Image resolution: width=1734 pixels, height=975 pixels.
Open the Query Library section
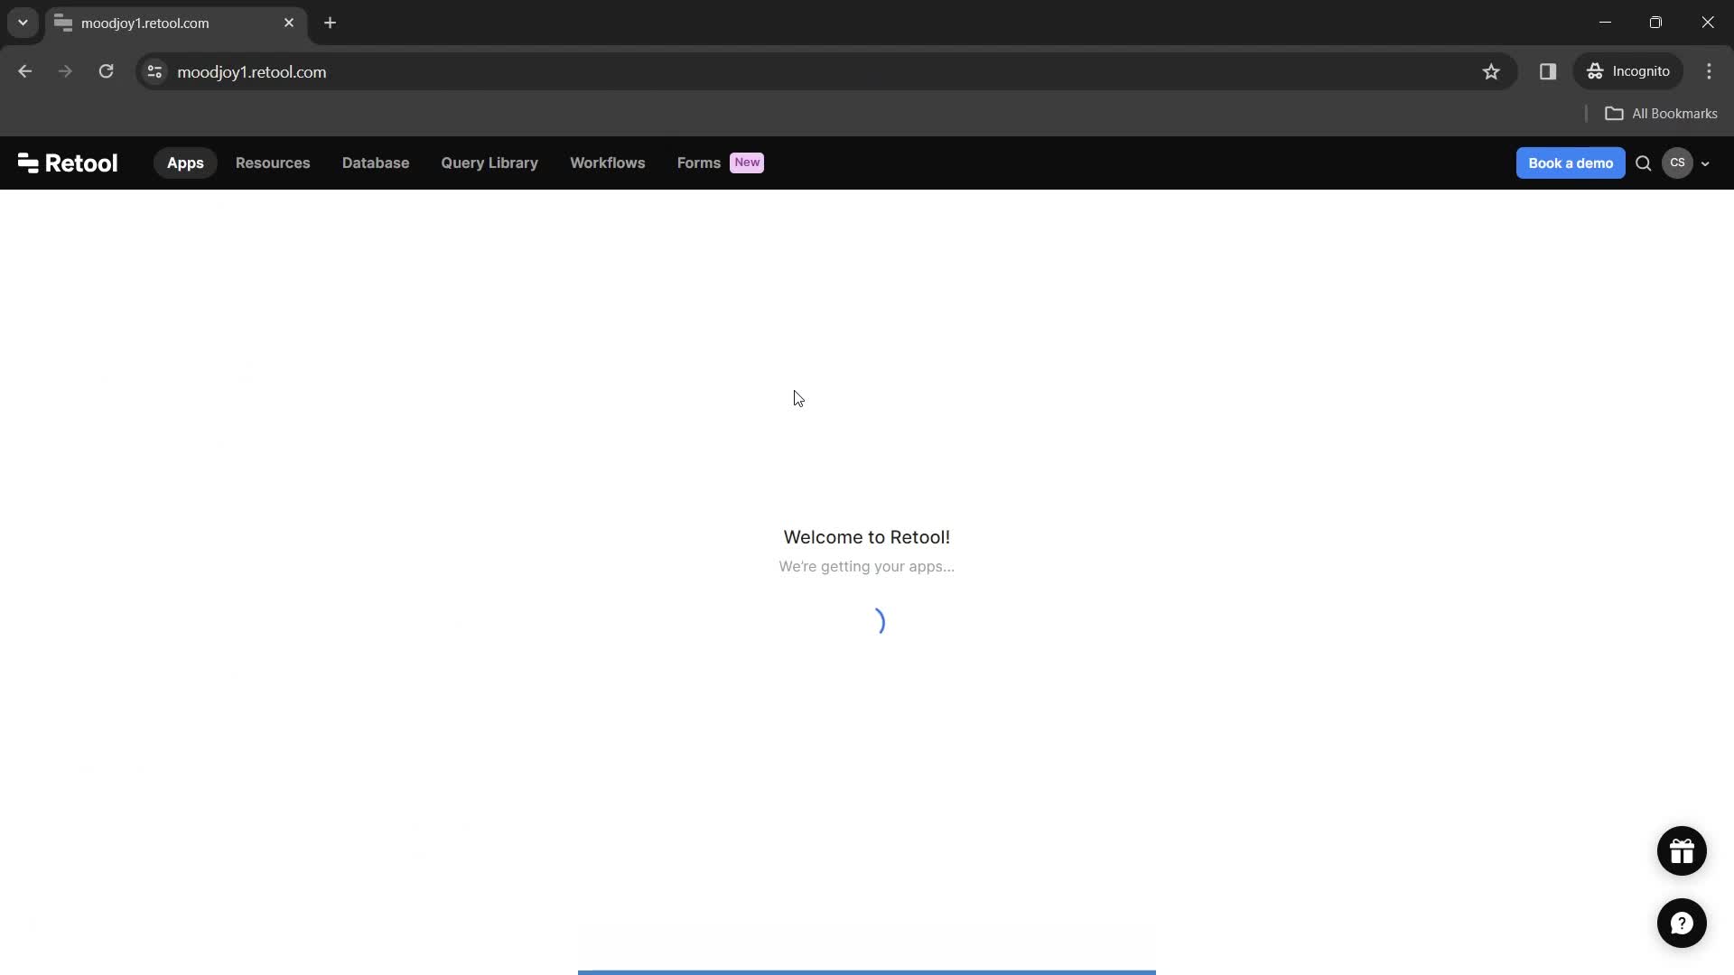pyautogui.click(x=489, y=162)
